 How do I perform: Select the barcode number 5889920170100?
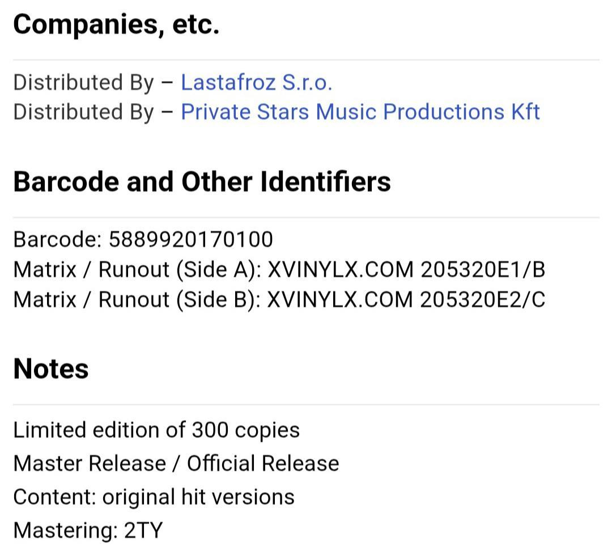191,239
